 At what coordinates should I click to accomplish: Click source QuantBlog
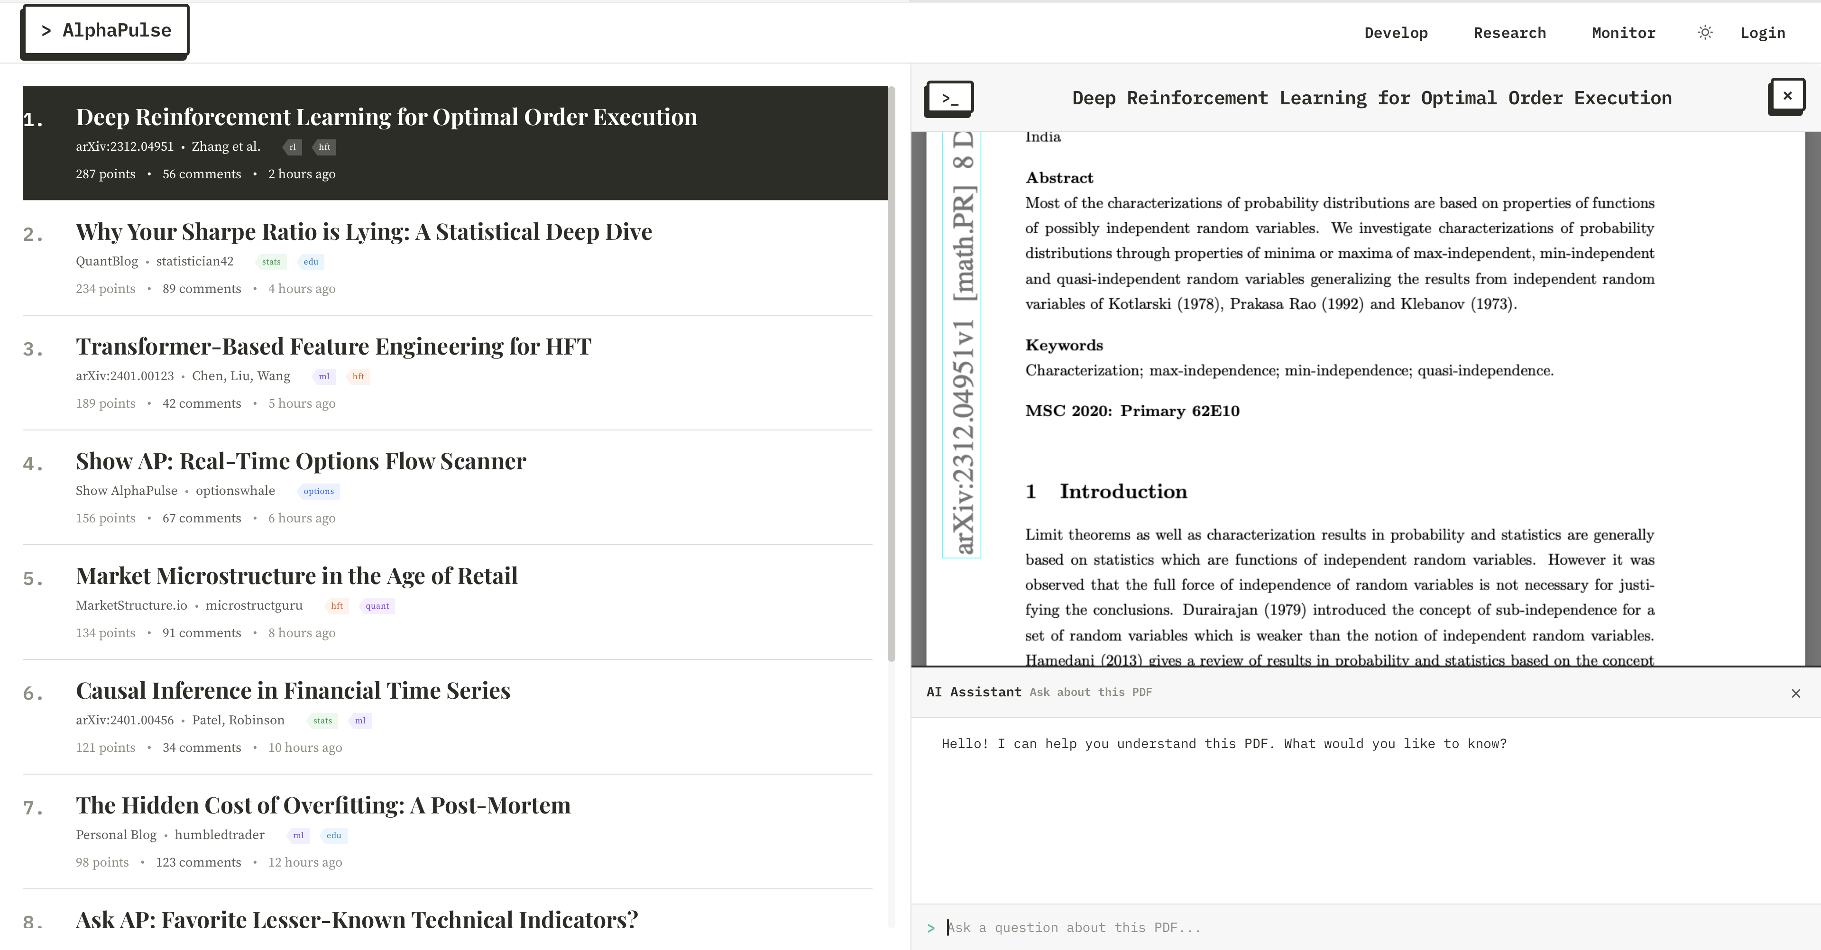[x=107, y=261]
